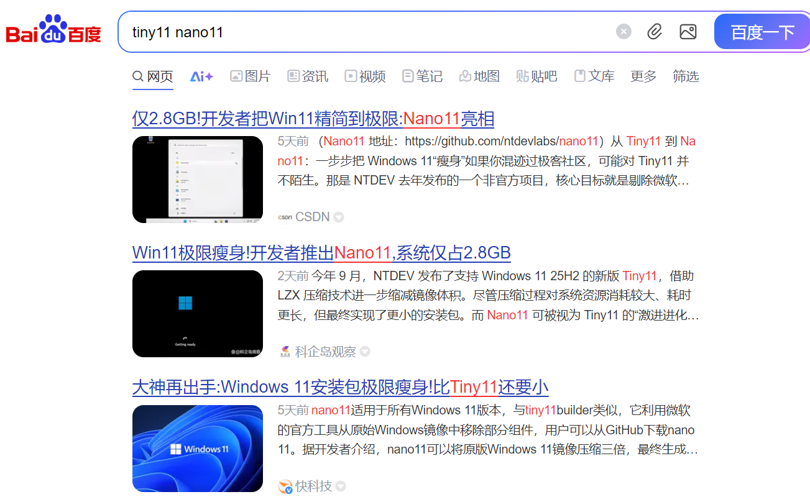Viewport: 810px width, 502px height.
Task: Switch to the 图片 tab
Action: click(251, 76)
